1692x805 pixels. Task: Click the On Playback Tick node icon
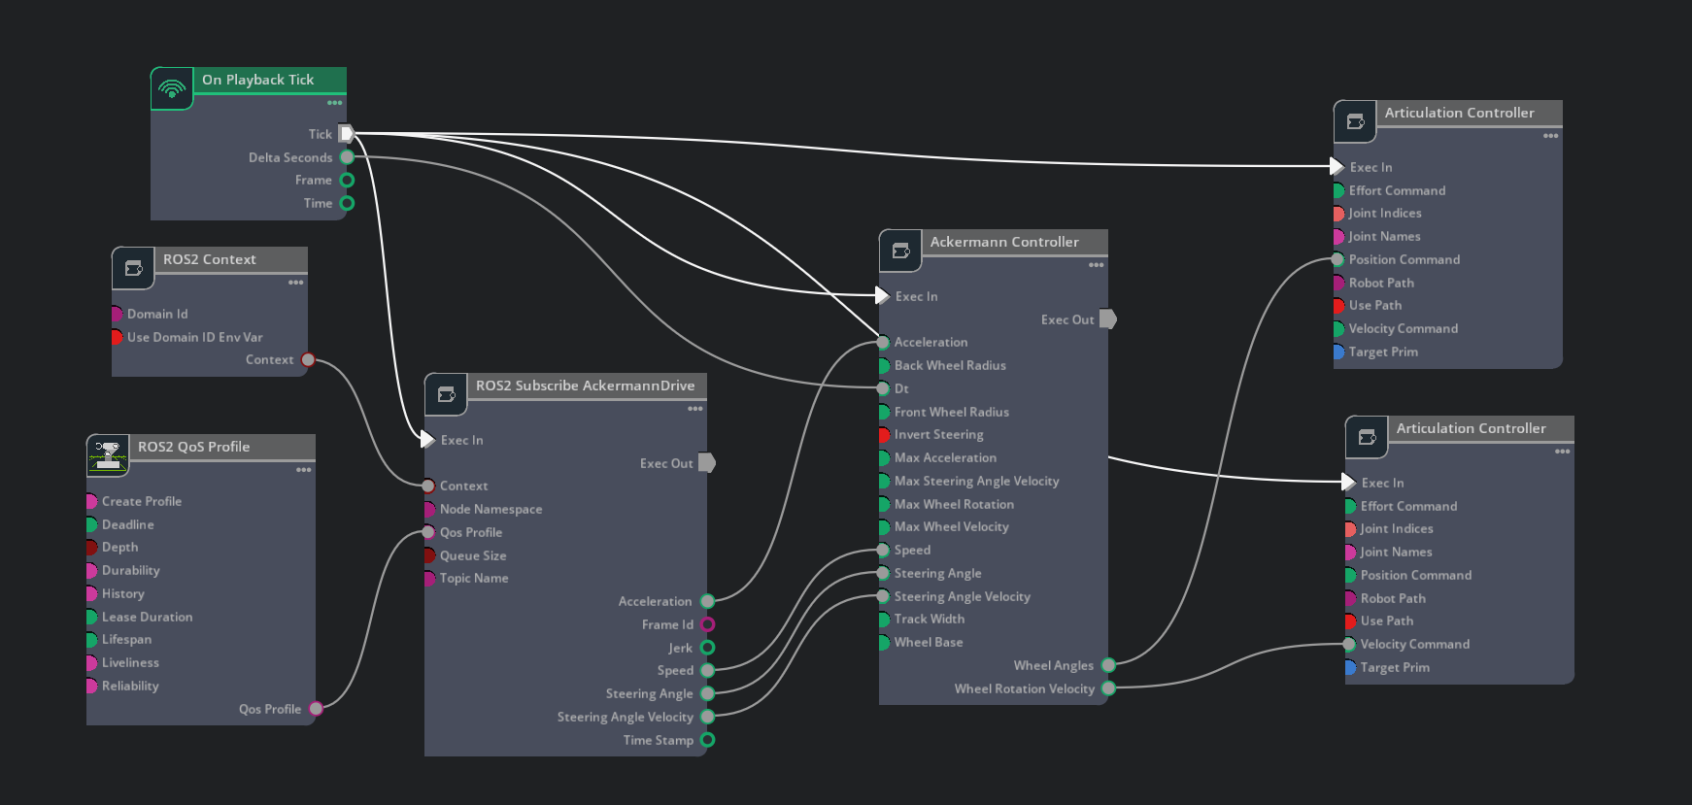[172, 88]
